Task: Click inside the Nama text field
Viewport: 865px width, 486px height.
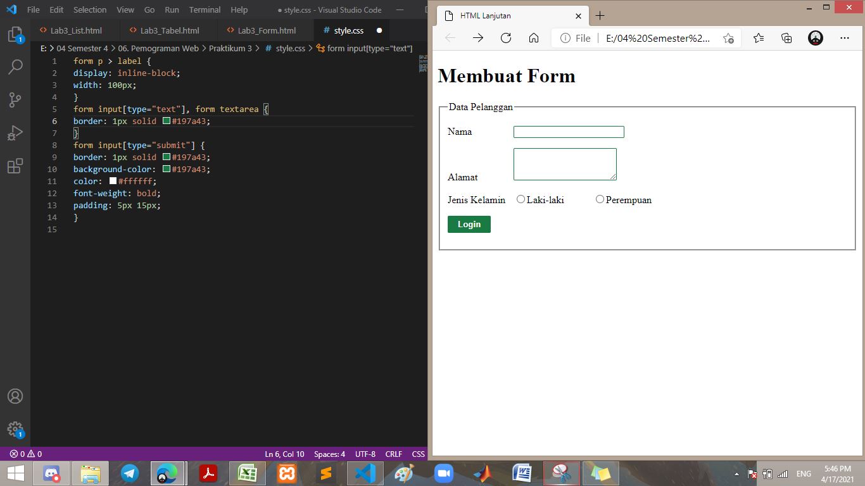Action: 568,132
